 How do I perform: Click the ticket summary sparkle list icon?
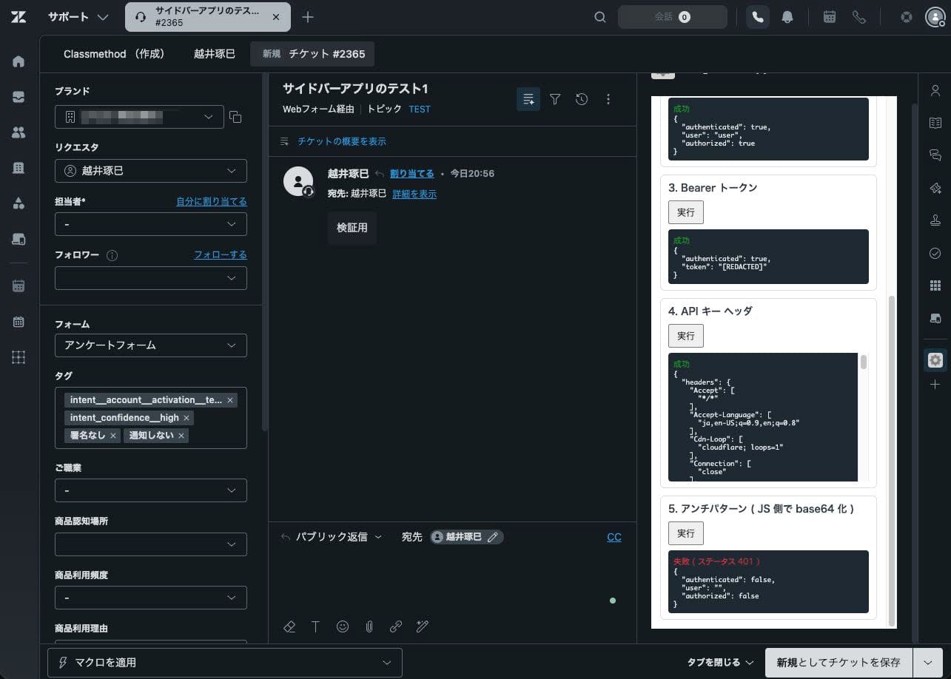pyautogui.click(x=528, y=99)
